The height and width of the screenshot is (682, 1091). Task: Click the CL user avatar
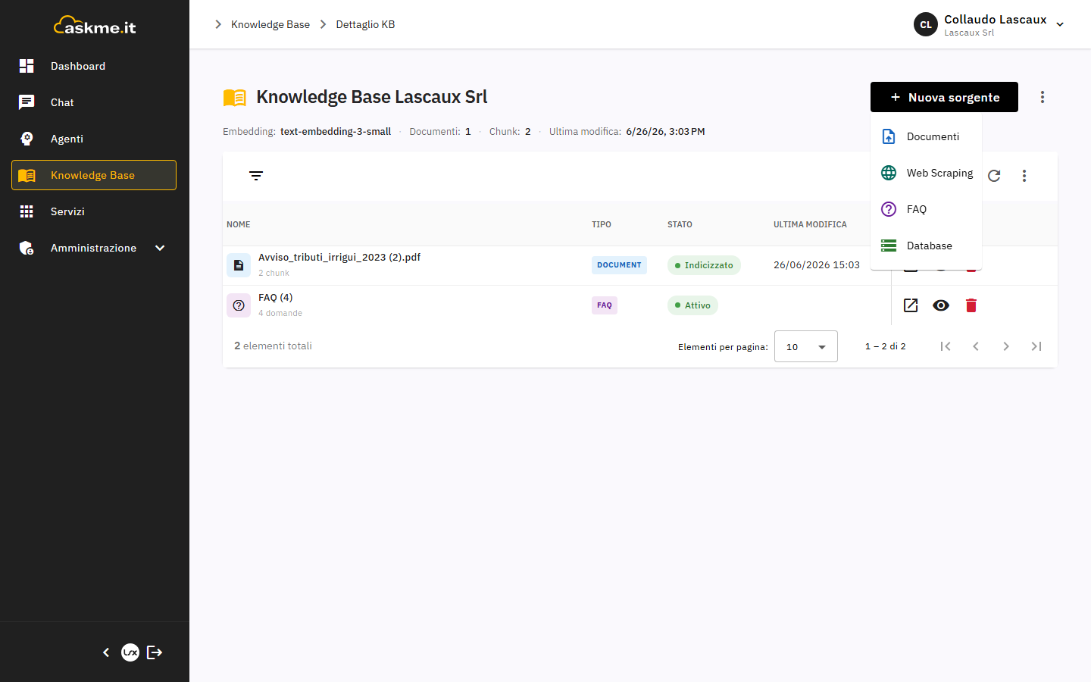[926, 24]
